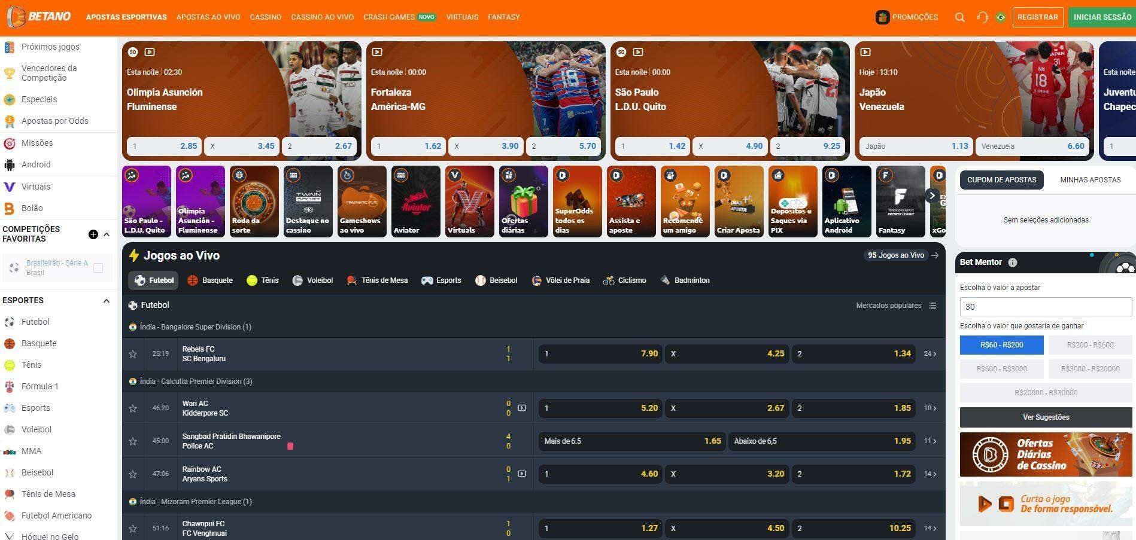Open the Brazil flag language selector

pyautogui.click(x=1000, y=17)
